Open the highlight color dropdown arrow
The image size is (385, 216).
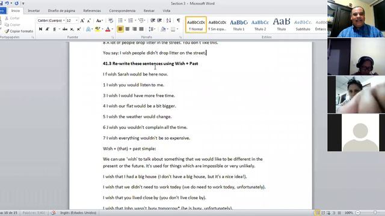pos(102,29)
